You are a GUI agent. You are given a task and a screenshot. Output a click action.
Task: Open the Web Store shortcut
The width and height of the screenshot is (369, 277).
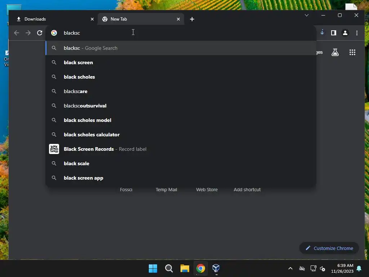(x=207, y=190)
